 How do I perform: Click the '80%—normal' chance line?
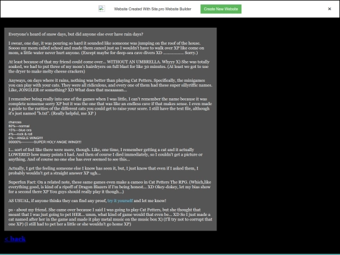[19, 126]
